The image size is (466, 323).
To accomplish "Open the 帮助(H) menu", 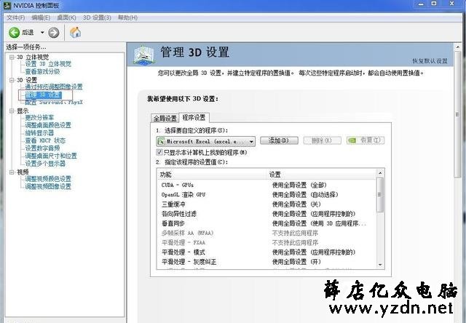I will (127, 17).
